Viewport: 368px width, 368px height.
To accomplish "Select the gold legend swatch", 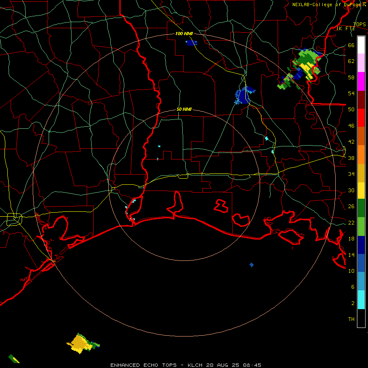I will tap(361, 173).
